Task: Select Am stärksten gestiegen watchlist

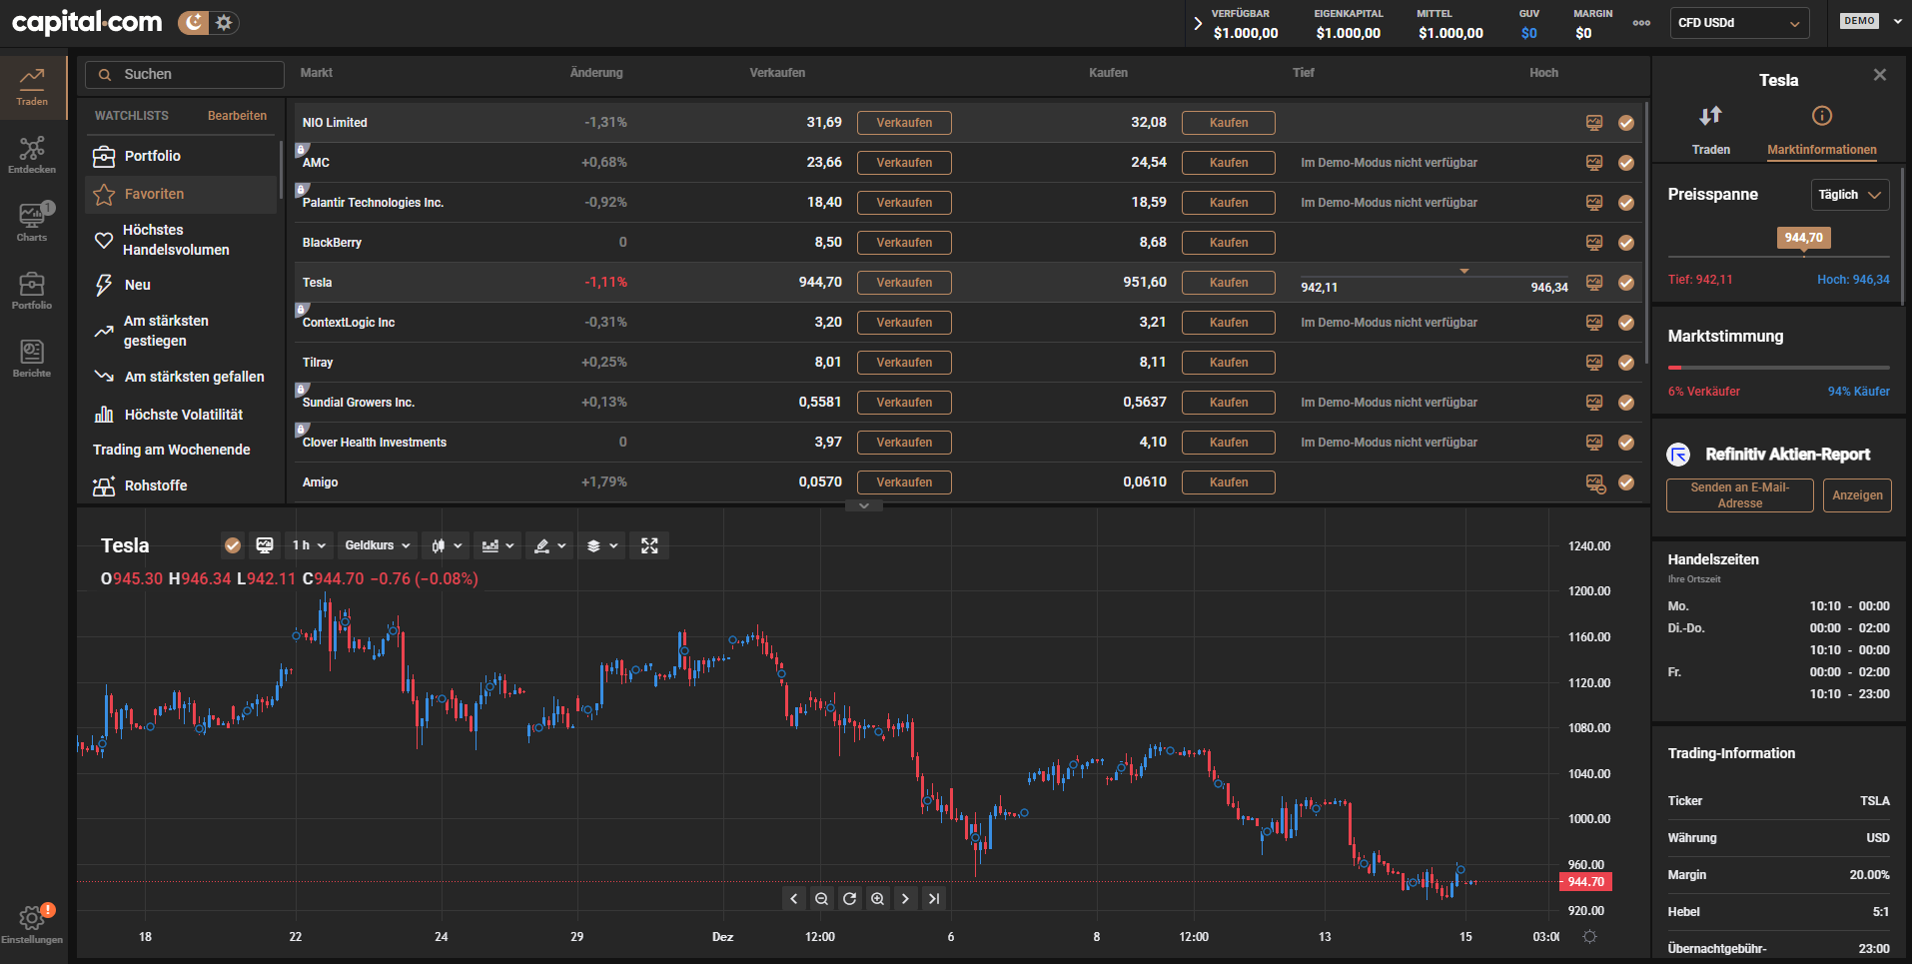Action: 180,331
